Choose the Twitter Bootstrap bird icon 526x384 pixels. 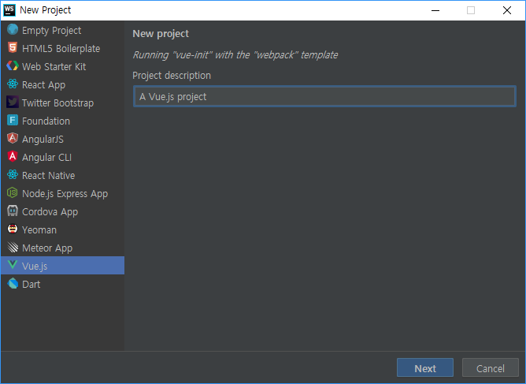pyautogui.click(x=13, y=103)
